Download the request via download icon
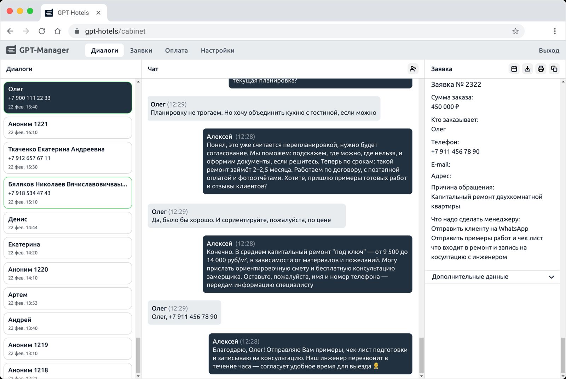Image resolution: width=566 pixels, height=379 pixels. pos(527,69)
